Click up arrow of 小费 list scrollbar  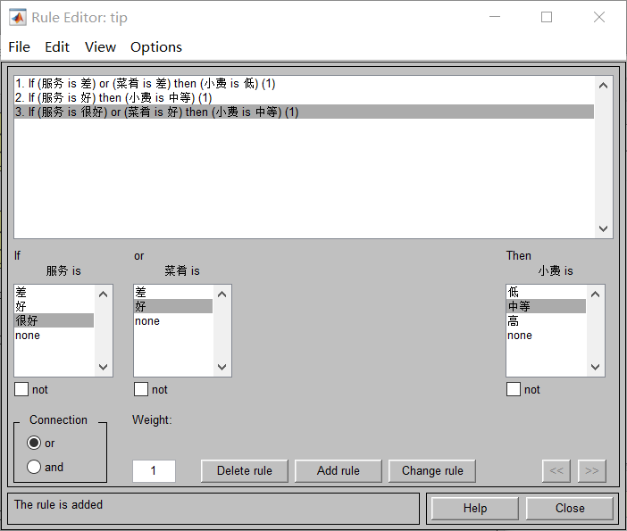coord(595,295)
